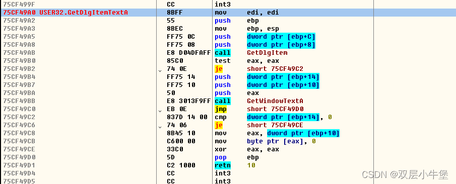Click the cmp mnemonic
Viewport: 456px width, 184px height.
coord(220,117)
